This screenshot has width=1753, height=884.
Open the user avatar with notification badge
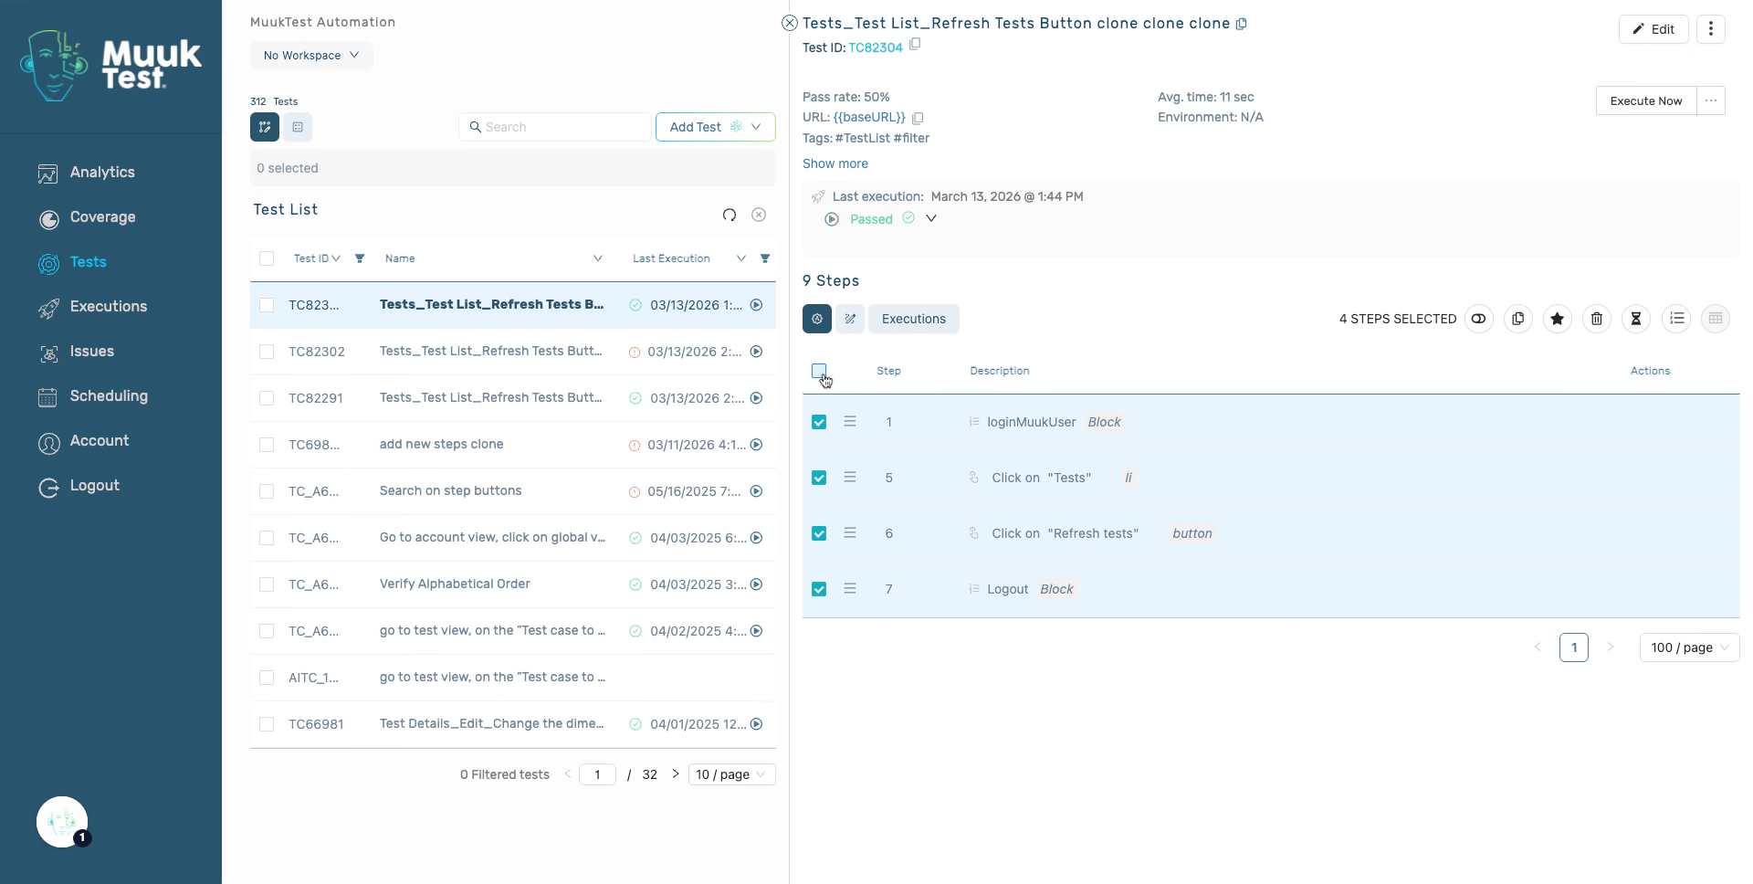pos(62,822)
